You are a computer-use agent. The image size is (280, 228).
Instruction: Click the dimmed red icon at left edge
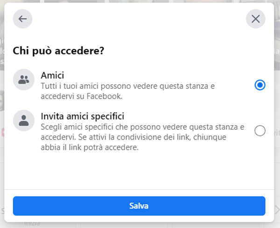tap(2, 132)
